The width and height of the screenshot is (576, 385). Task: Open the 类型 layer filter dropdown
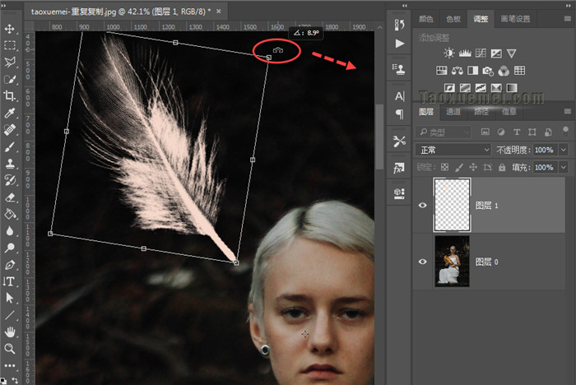pos(444,132)
